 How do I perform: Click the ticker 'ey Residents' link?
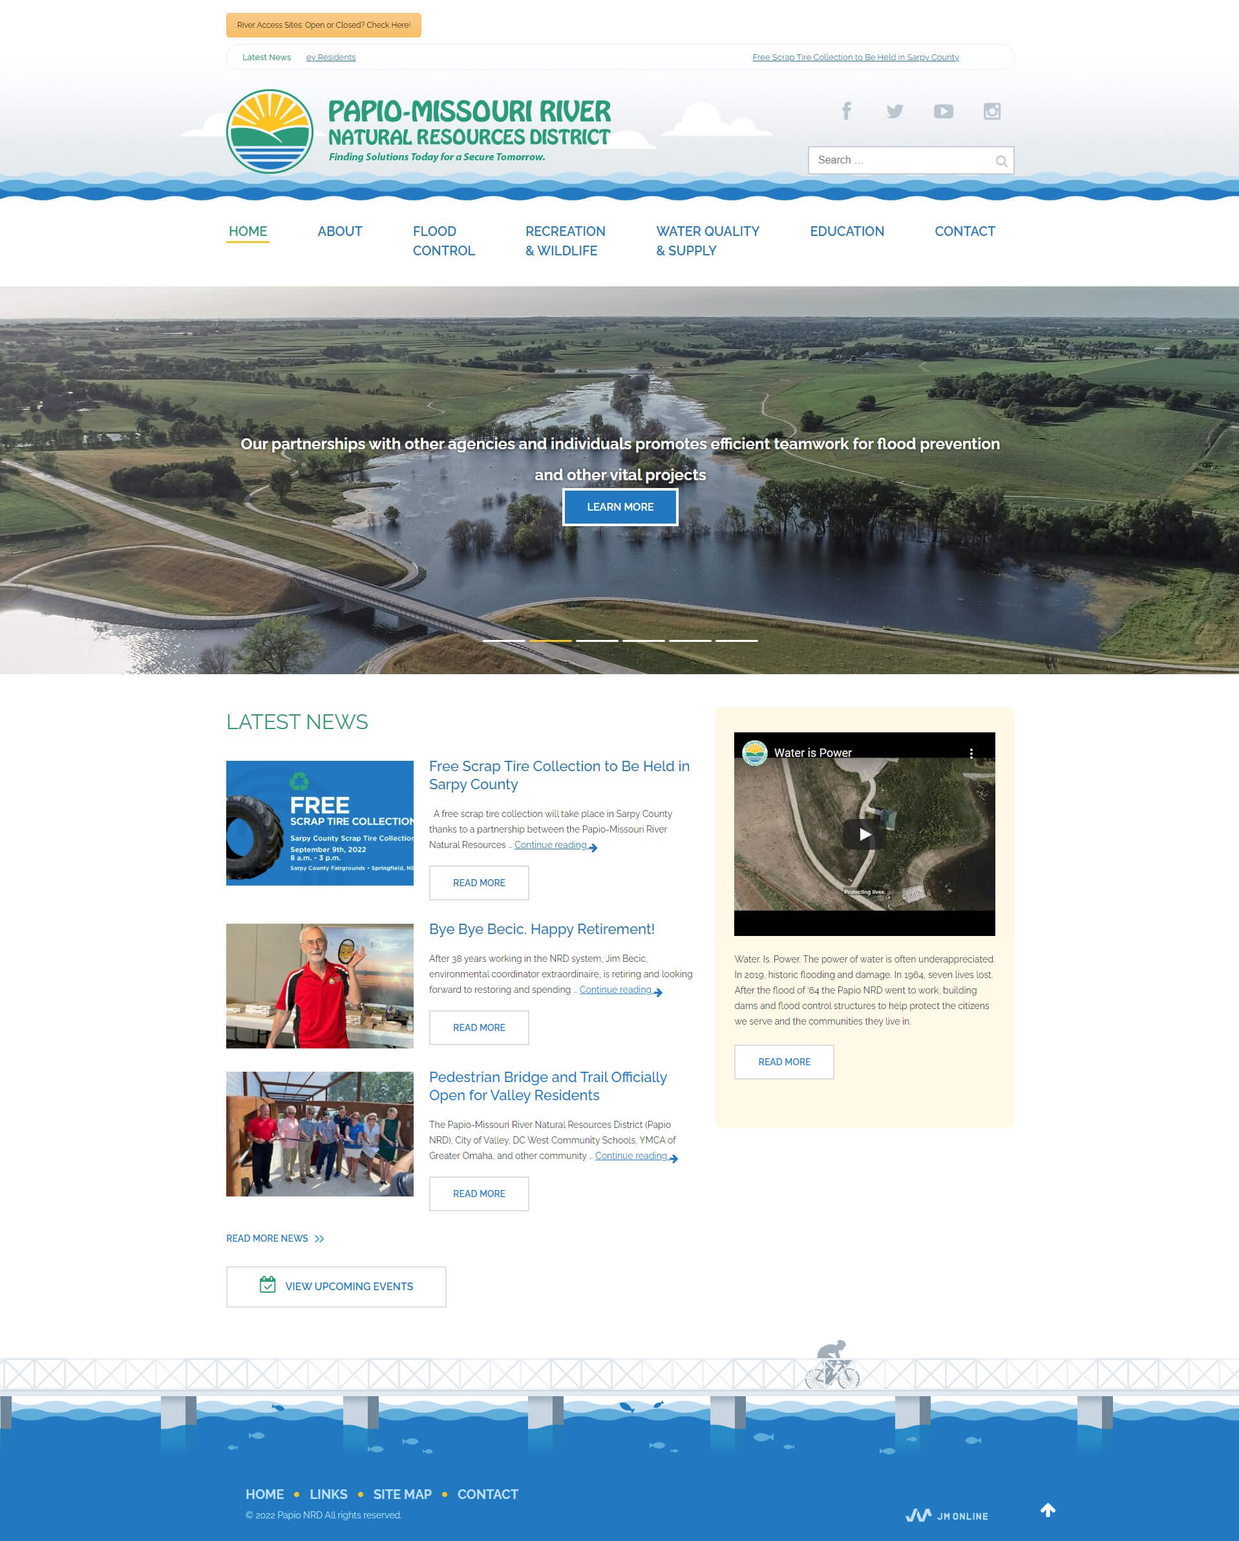[331, 57]
